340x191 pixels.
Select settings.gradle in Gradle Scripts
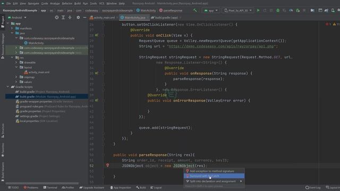[38, 116]
